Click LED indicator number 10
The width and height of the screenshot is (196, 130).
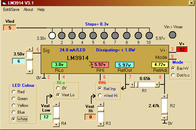[x=149, y=35]
